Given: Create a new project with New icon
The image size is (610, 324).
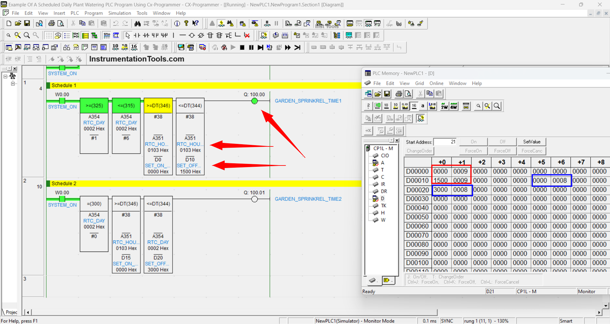Looking at the screenshot, I should point(9,23).
